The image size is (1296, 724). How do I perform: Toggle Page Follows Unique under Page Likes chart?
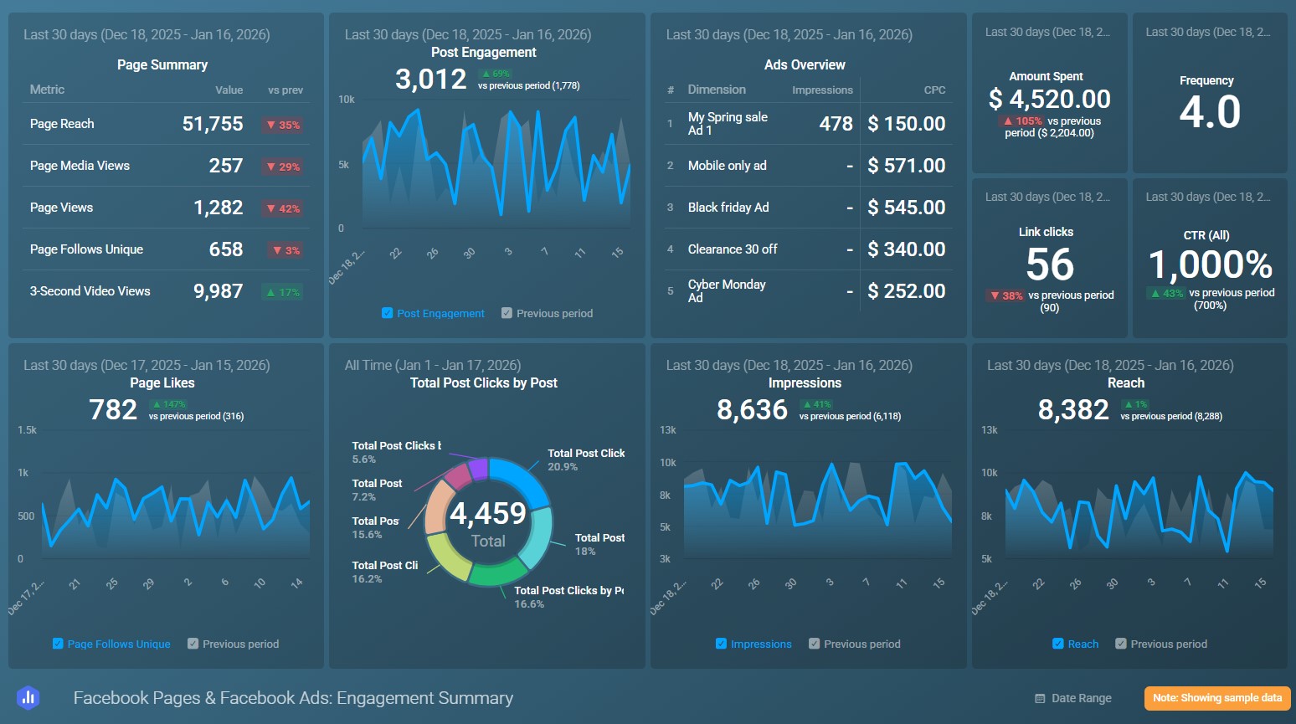(57, 644)
